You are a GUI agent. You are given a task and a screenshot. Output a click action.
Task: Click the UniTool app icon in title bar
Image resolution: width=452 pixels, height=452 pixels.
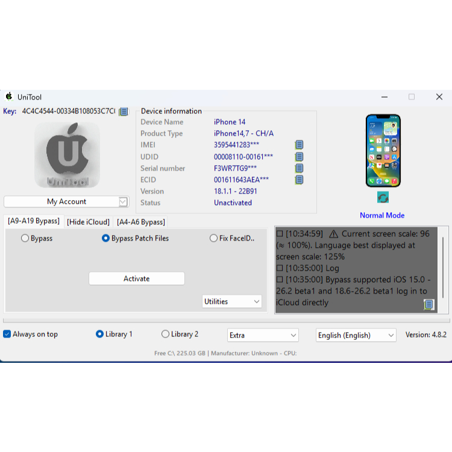coord(9,96)
